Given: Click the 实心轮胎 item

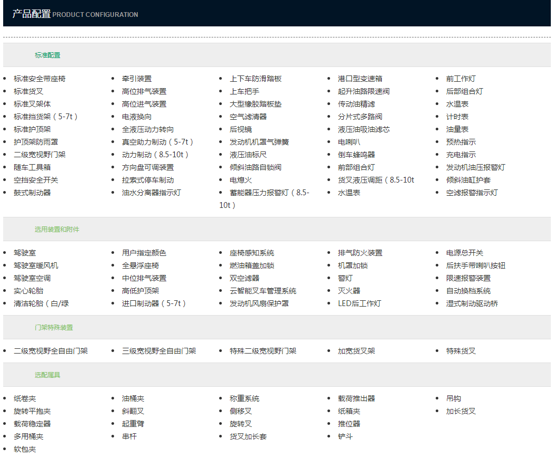Looking at the screenshot, I should tap(29, 291).
